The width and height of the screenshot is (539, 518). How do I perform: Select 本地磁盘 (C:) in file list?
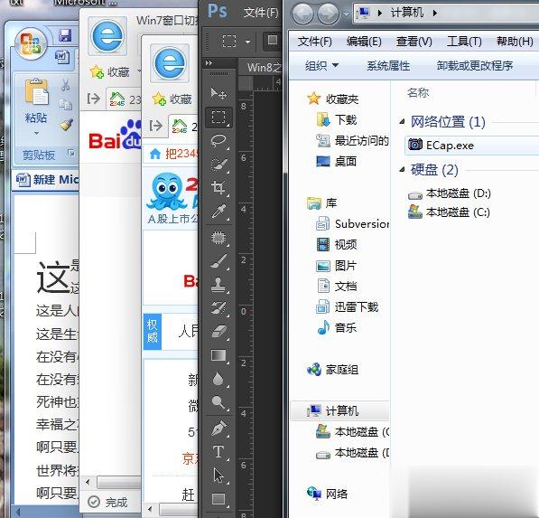449,212
